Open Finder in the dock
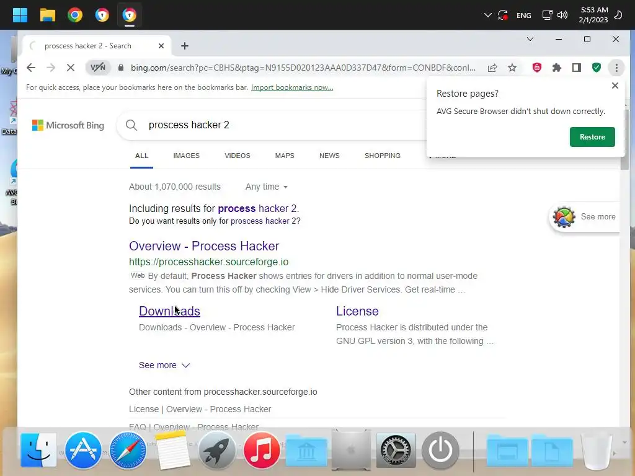Screen dimensions: 635x476 (x=38, y=450)
